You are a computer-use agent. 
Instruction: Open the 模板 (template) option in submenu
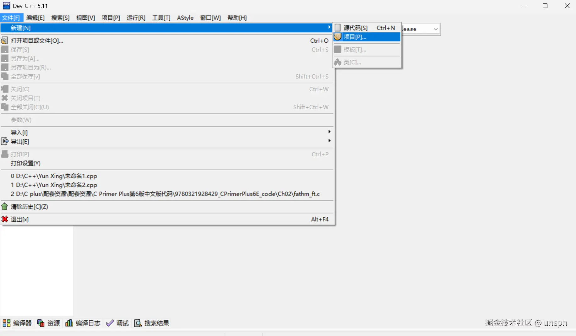coord(354,50)
